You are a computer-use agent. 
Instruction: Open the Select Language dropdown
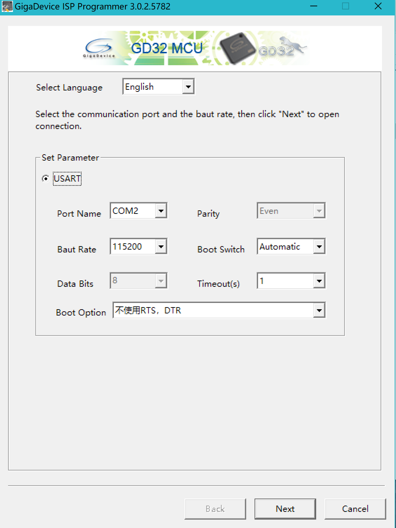point(158,87)
